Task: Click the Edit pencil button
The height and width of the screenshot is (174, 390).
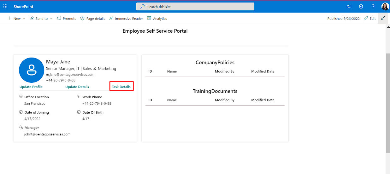Action: click(370, 19)
